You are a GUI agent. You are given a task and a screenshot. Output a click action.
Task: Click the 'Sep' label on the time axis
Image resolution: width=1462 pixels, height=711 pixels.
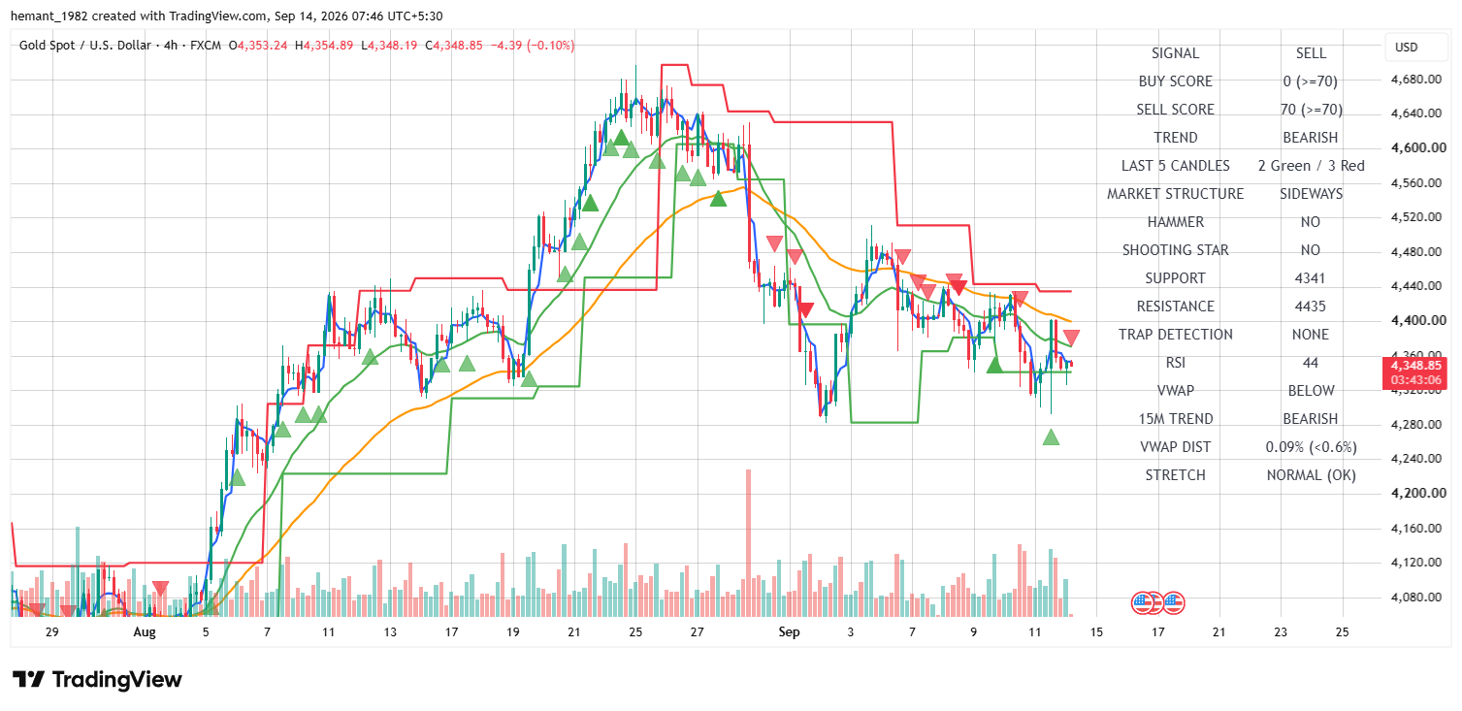pyautogui.click(x=789, y=632)
